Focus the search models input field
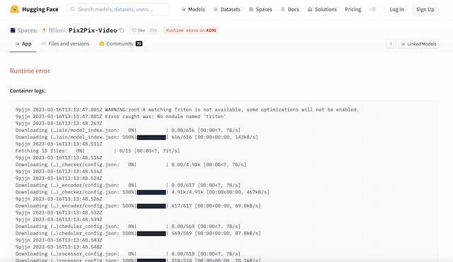The height and width of the screenshot is (262, 453). [x=118, y=9]
